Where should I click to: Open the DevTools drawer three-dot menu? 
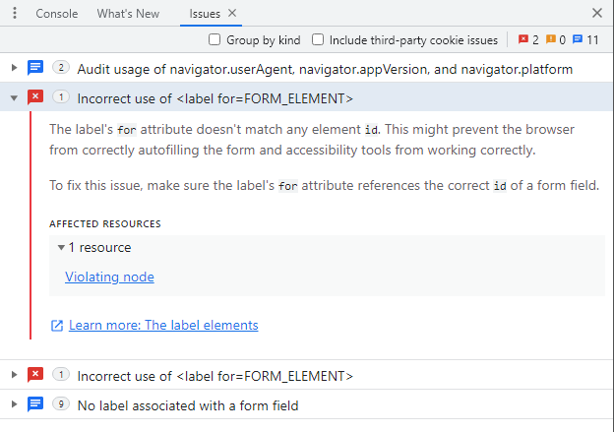point(14,14)
